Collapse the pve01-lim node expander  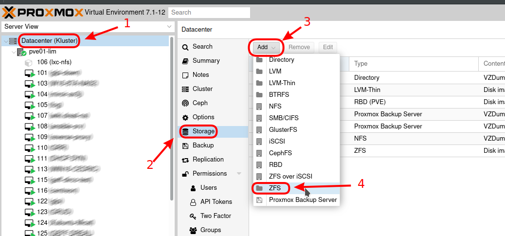pos(14,52)
